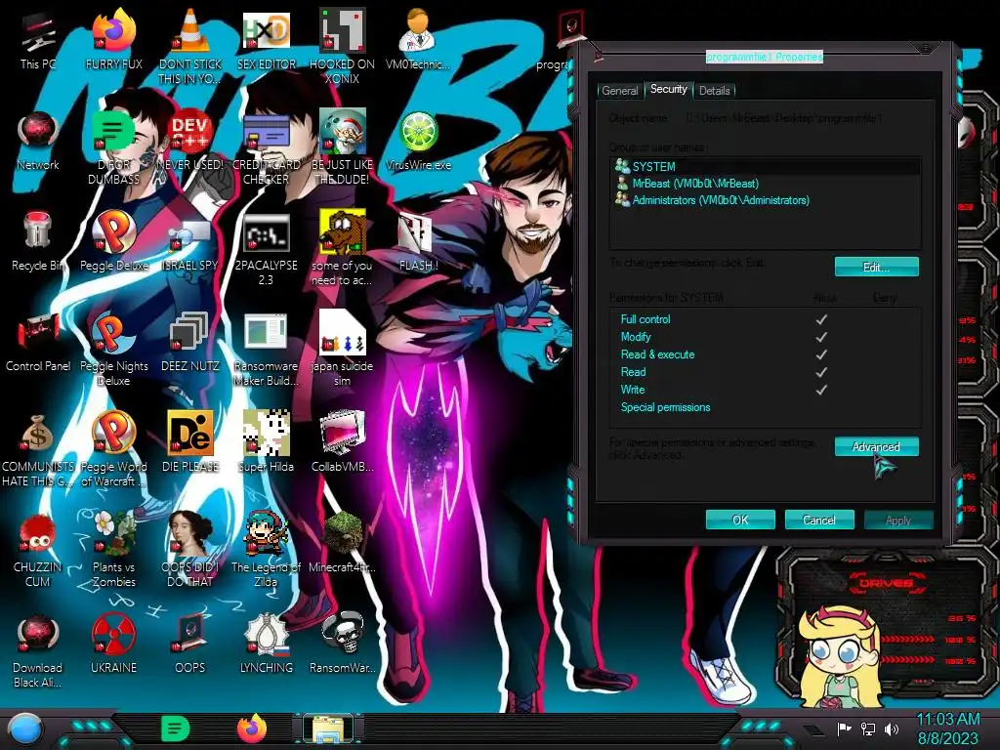Screen dimensions: 1000x750
Task: Cancel the Properties dialog
Action: (819, 520)
